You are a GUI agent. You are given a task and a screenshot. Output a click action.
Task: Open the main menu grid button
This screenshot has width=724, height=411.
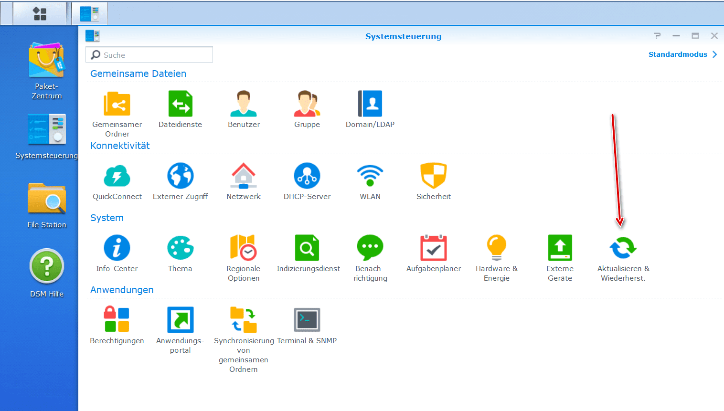[x=40, y=14]
